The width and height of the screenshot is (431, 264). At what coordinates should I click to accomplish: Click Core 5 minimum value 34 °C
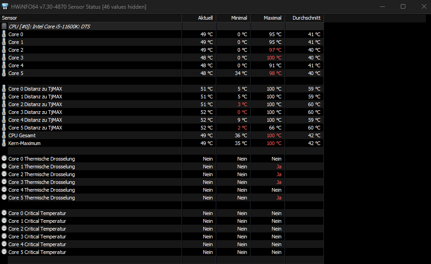click(241, 73)
